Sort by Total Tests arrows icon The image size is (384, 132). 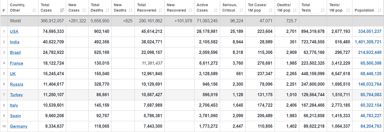click(322, 10)
